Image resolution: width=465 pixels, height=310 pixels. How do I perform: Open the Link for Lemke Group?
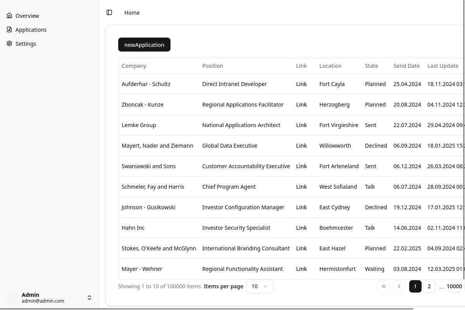point(301,125)
